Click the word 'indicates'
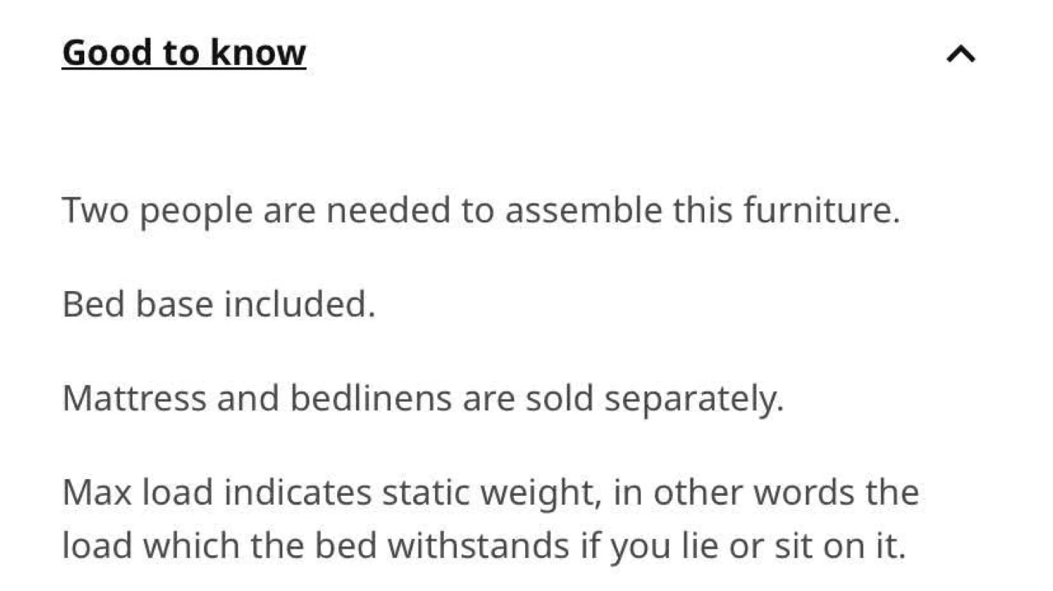 click(298, 492)
